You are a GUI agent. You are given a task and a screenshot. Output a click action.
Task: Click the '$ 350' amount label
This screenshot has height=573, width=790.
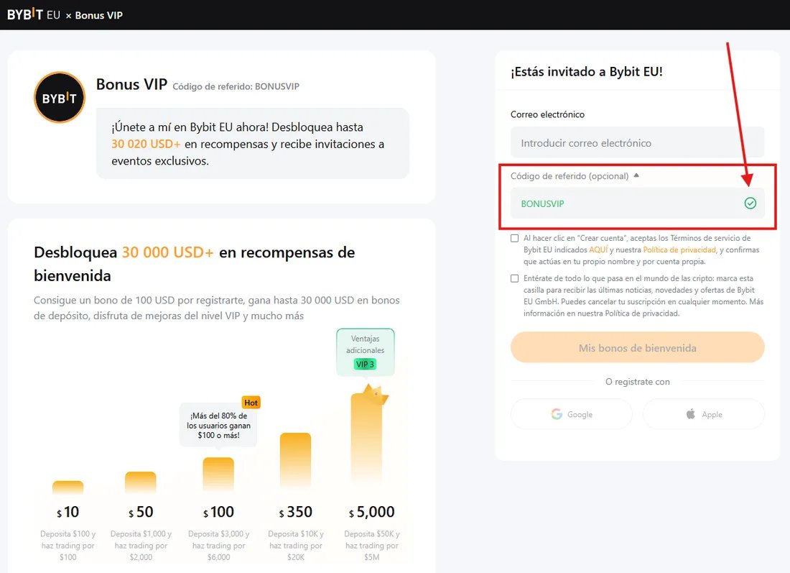pyautogui.click(x=296, y=512)
